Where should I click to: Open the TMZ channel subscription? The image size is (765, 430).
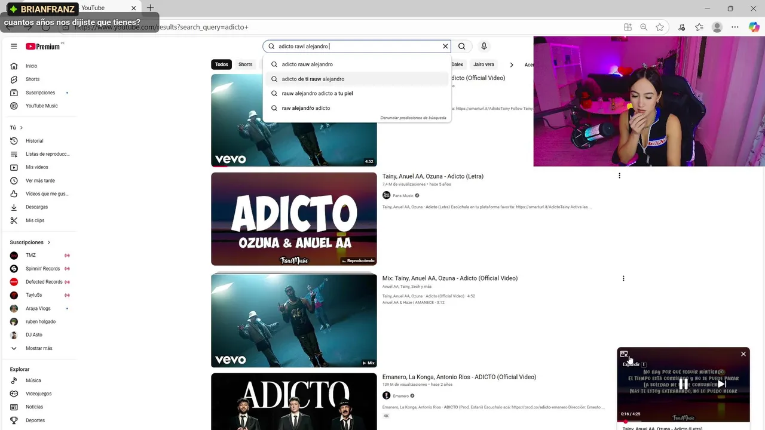[38, 256]
